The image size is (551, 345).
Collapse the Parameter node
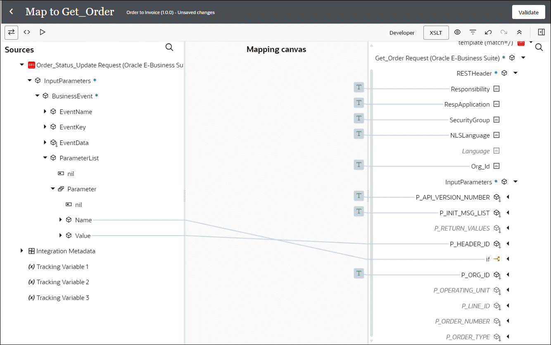53,189
